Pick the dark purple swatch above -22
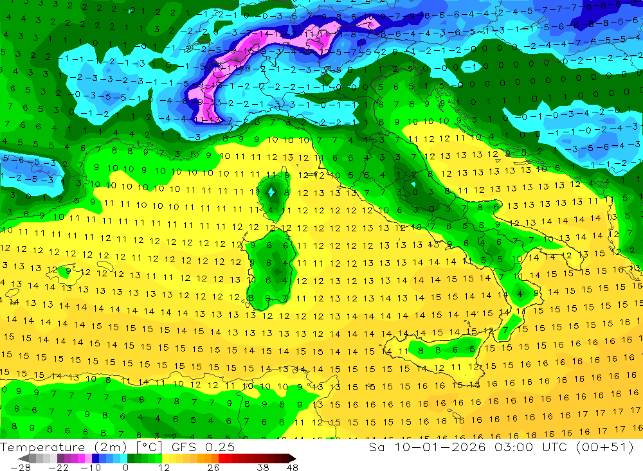The image size is (643, 471). click(60, 459)
